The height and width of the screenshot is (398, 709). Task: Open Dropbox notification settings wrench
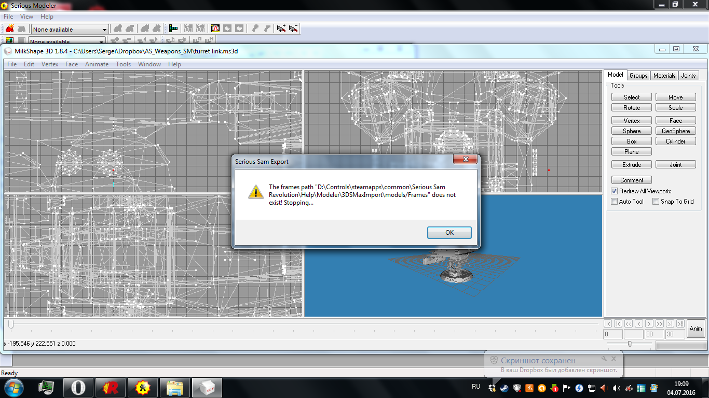[604, 358]
